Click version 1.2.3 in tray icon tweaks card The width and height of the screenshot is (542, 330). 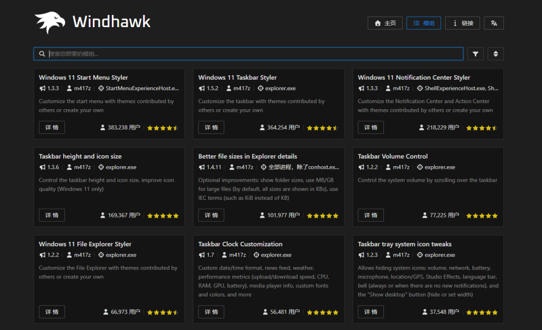372,255
